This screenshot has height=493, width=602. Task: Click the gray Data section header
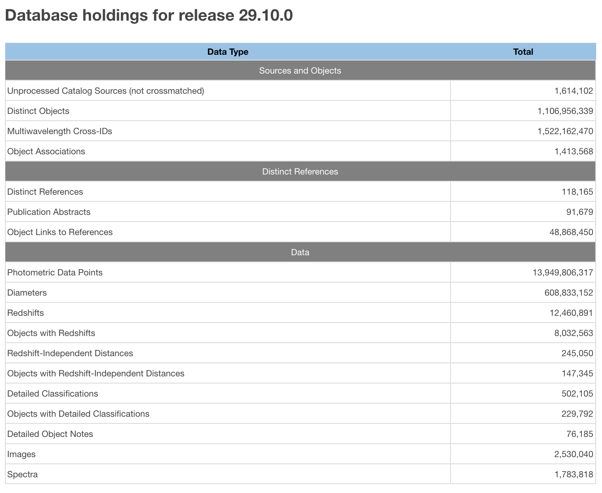(x=300, y=252)
